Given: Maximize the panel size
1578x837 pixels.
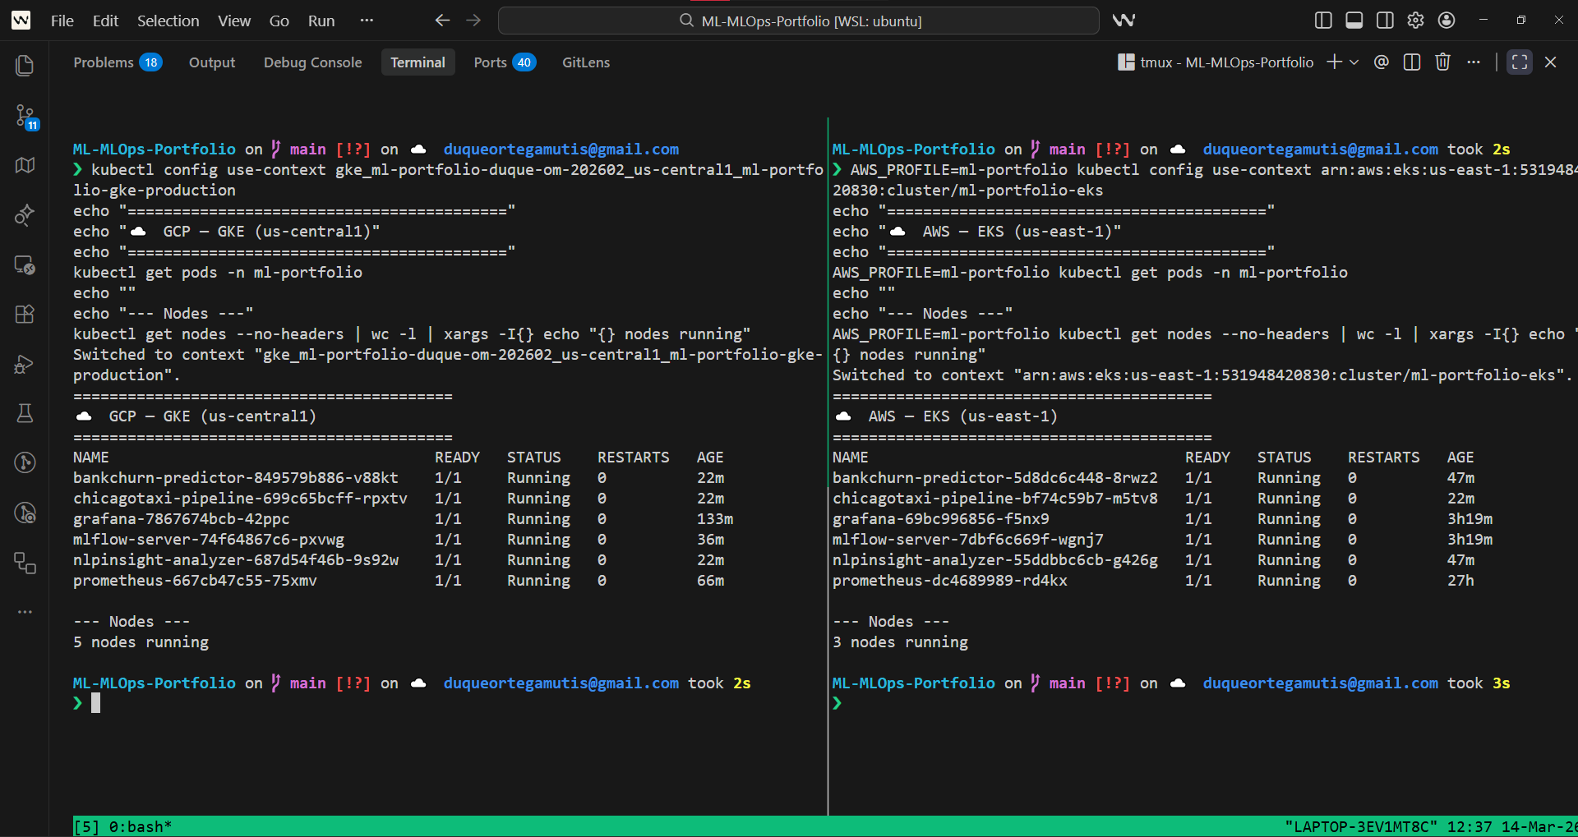Looking at the screenshot, I should pyautogui.click(x=1520, y=62).
